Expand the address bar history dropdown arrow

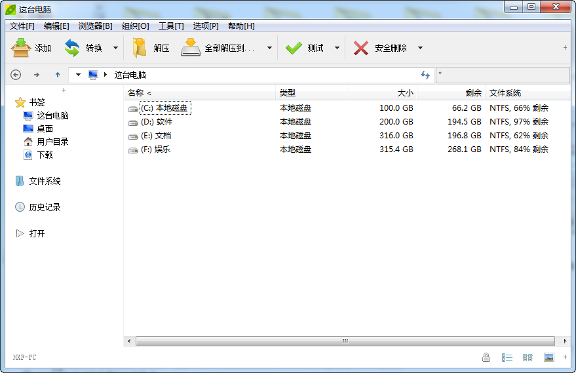pyautogui.click(x=78, y=75)
